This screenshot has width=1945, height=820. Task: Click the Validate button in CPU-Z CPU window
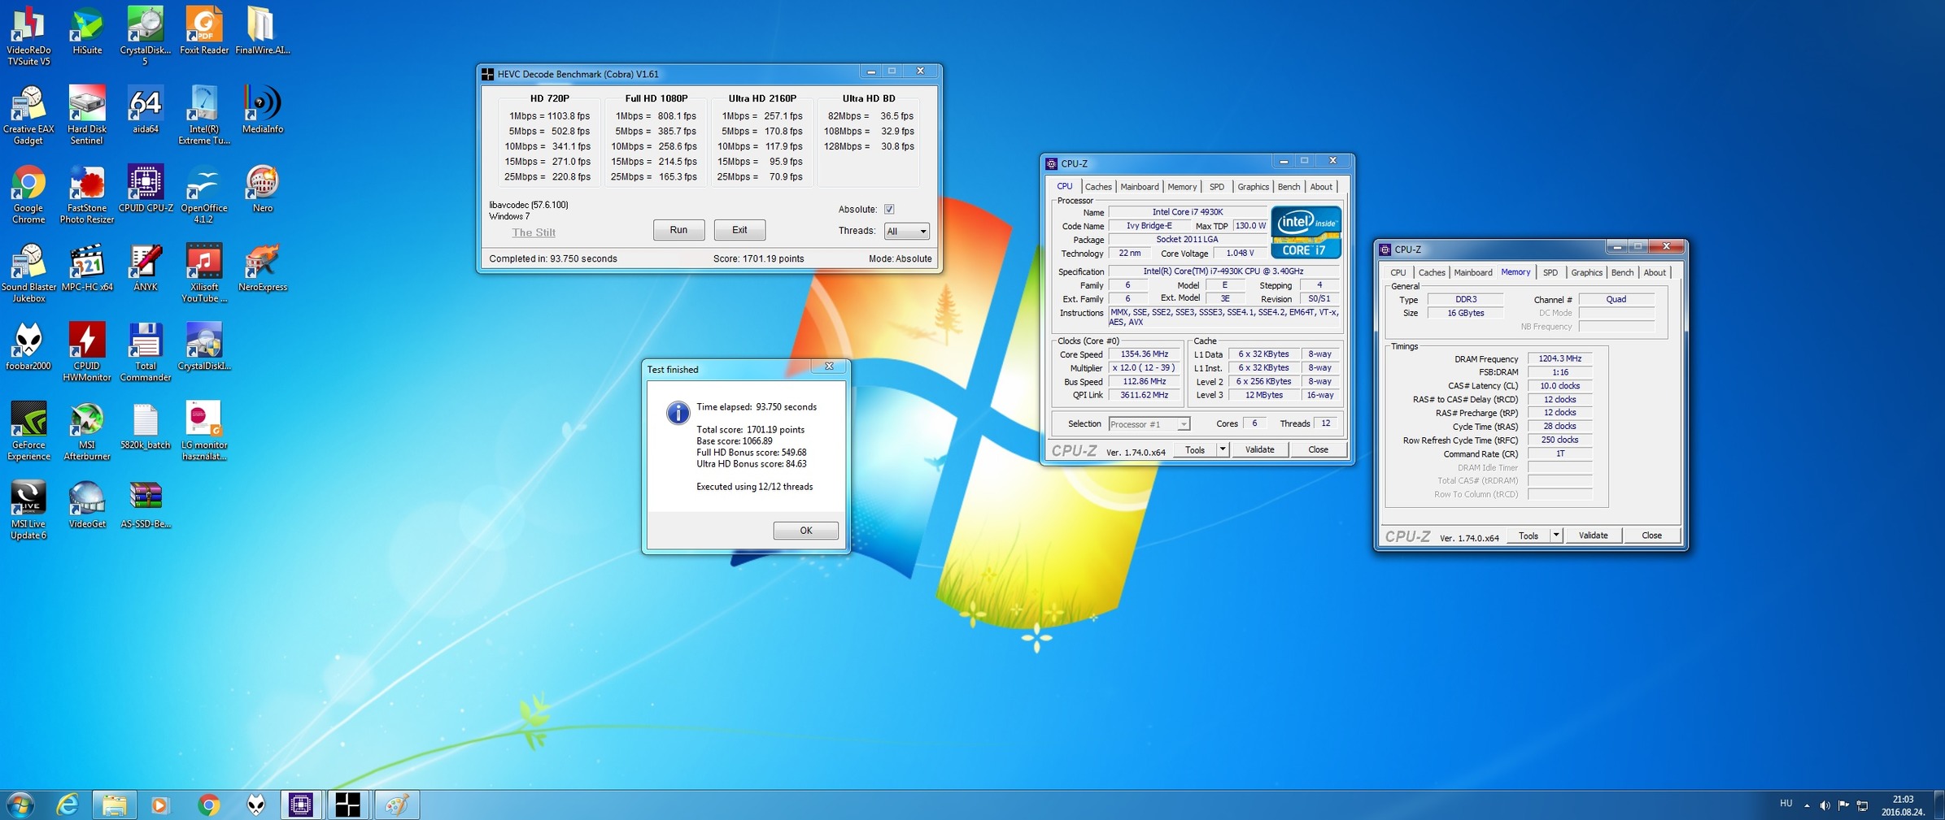click(1259, 449)
